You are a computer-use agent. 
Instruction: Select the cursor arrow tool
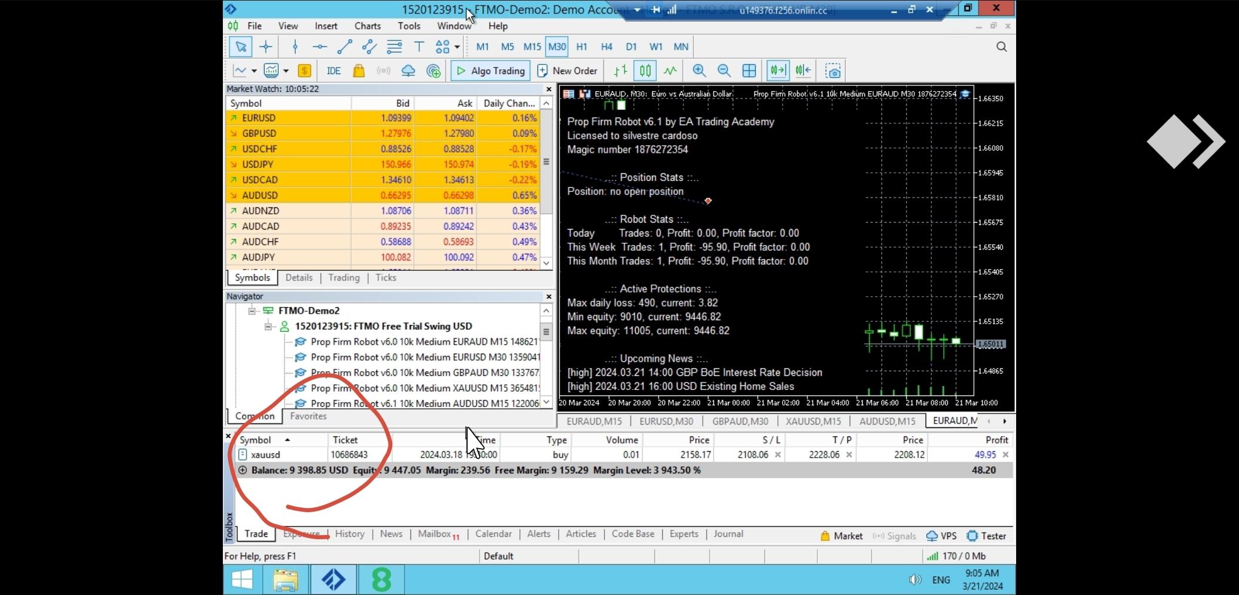click(x=241, y=47)
